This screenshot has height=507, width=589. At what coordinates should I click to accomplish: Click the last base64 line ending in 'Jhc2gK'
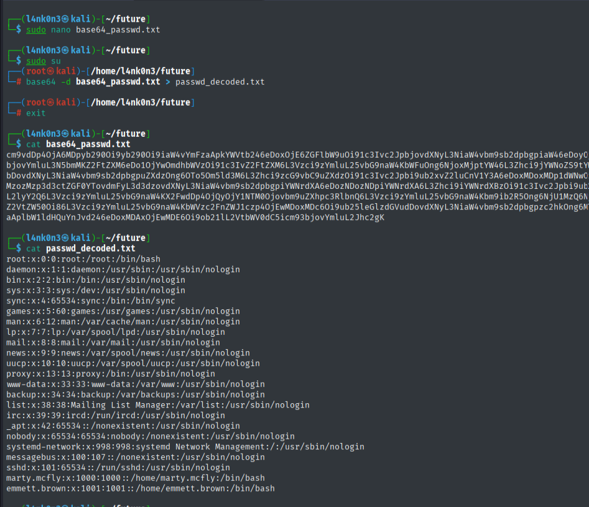195,217
